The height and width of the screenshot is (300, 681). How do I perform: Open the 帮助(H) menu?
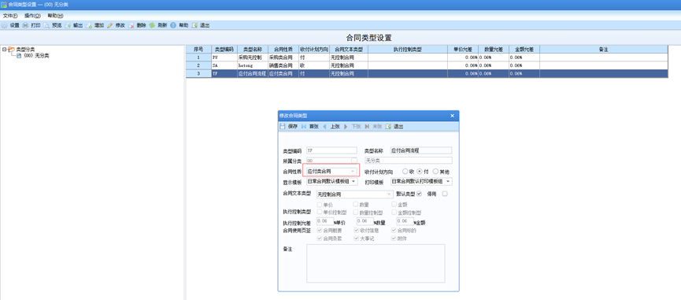55,16
